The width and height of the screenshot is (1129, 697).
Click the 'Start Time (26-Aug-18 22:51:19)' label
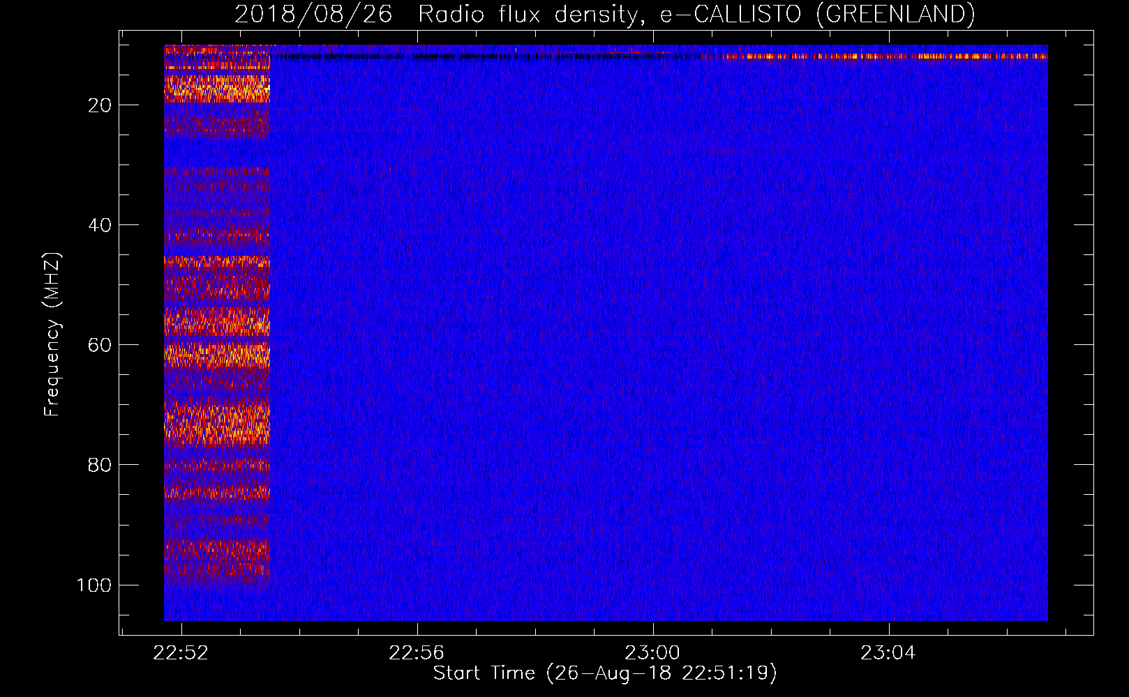point(605,673)
